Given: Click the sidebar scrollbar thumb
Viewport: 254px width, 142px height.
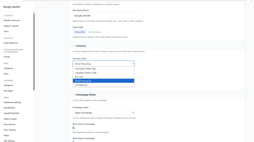Looking at the screenshot, I should (x=34, y=52).
